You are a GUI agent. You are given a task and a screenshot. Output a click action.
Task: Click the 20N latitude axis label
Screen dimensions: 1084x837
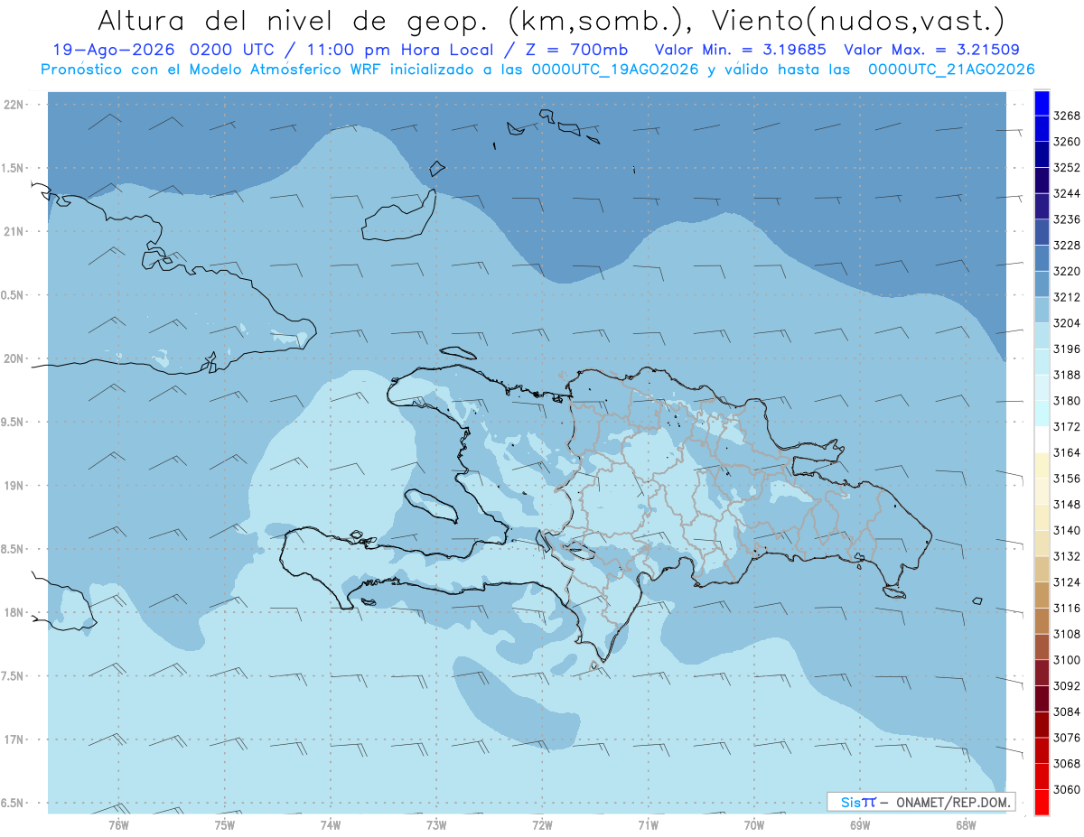tap(15, 359)
